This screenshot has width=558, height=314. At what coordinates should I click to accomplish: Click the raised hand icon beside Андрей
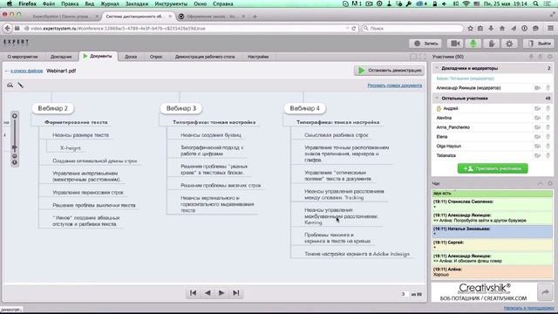point(439,108)
